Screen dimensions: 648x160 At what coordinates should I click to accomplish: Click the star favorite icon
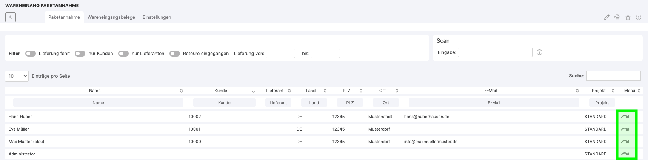[628, 17]
